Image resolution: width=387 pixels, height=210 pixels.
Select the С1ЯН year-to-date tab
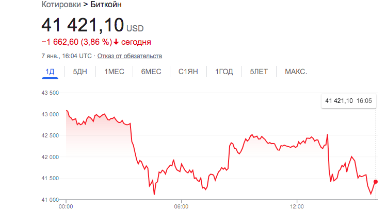click(188, 72)
